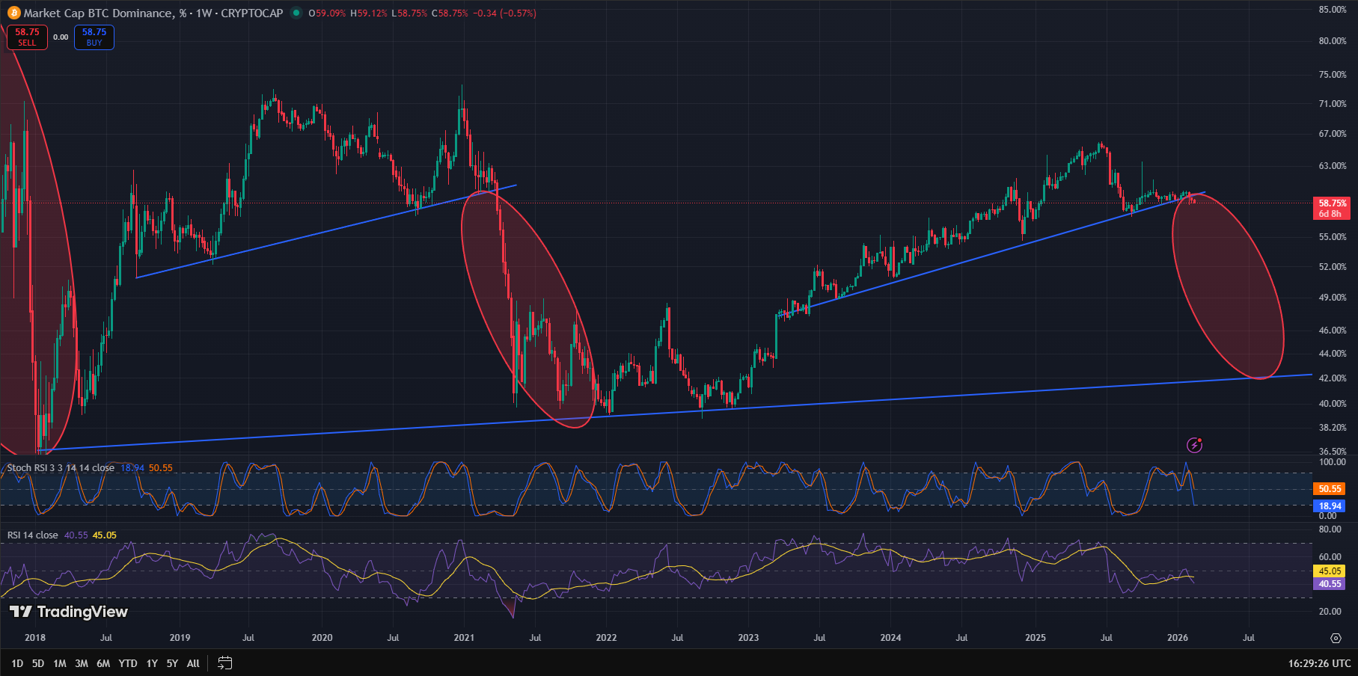Select the 6M time range
The image size is (1358, 676).
pos(103,663)
